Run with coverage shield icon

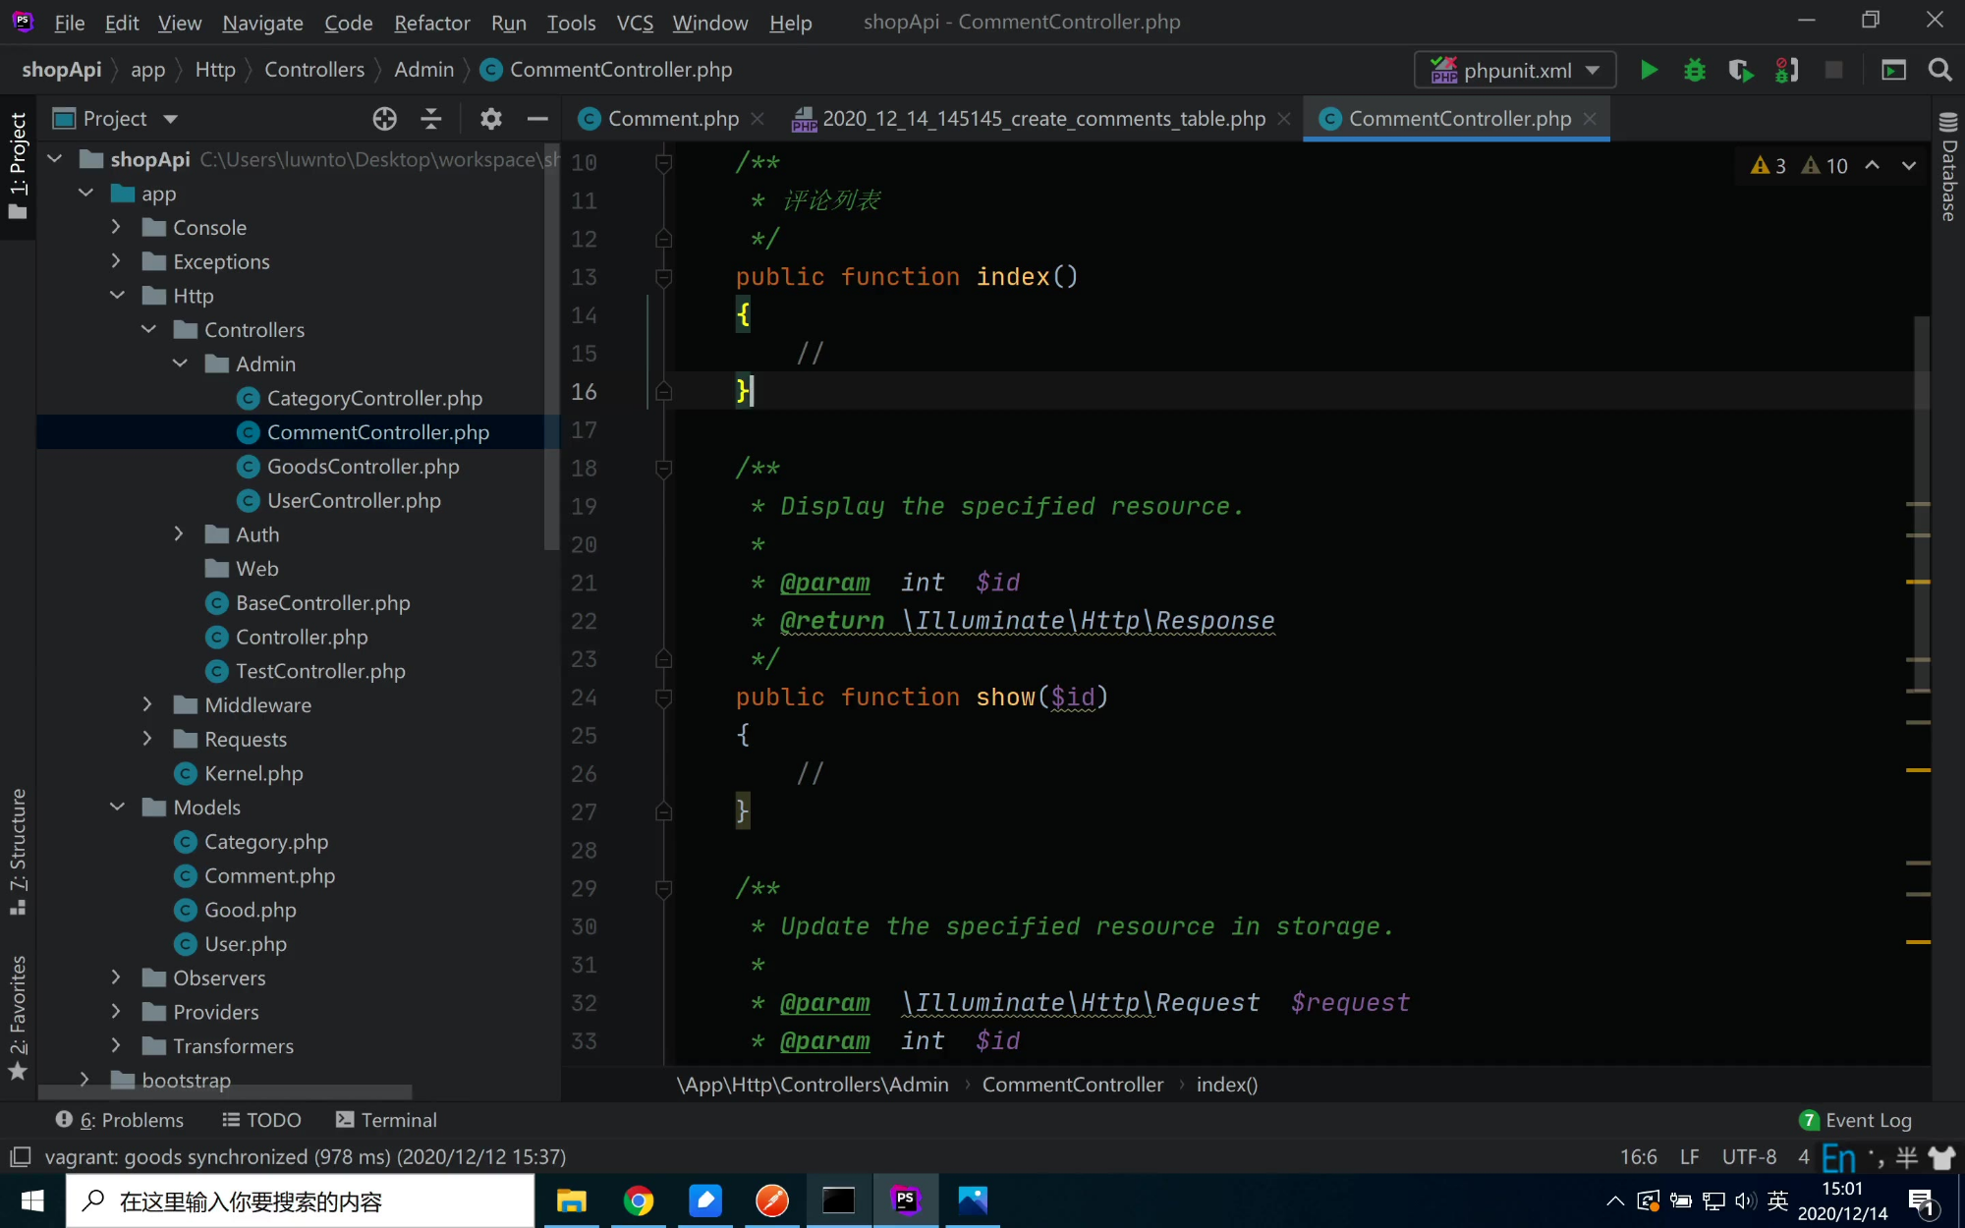(x=1740, y=70)
